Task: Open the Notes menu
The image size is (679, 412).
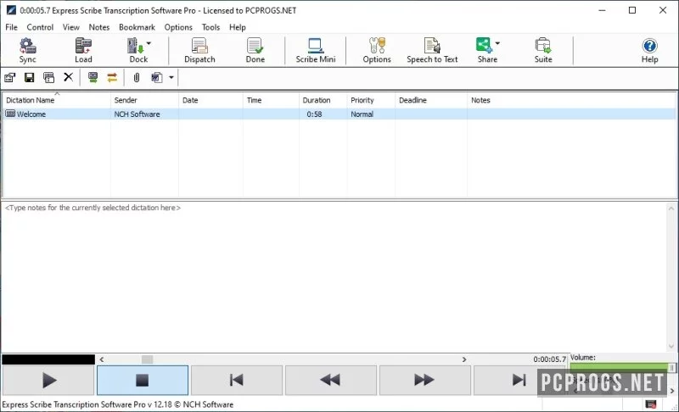Action: pyautogui.click(x=99, y=27)
